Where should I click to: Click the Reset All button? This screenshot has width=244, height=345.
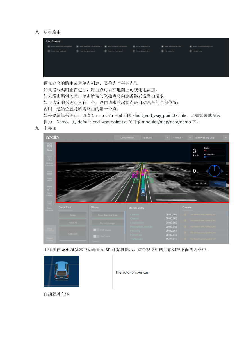point(73,223)
